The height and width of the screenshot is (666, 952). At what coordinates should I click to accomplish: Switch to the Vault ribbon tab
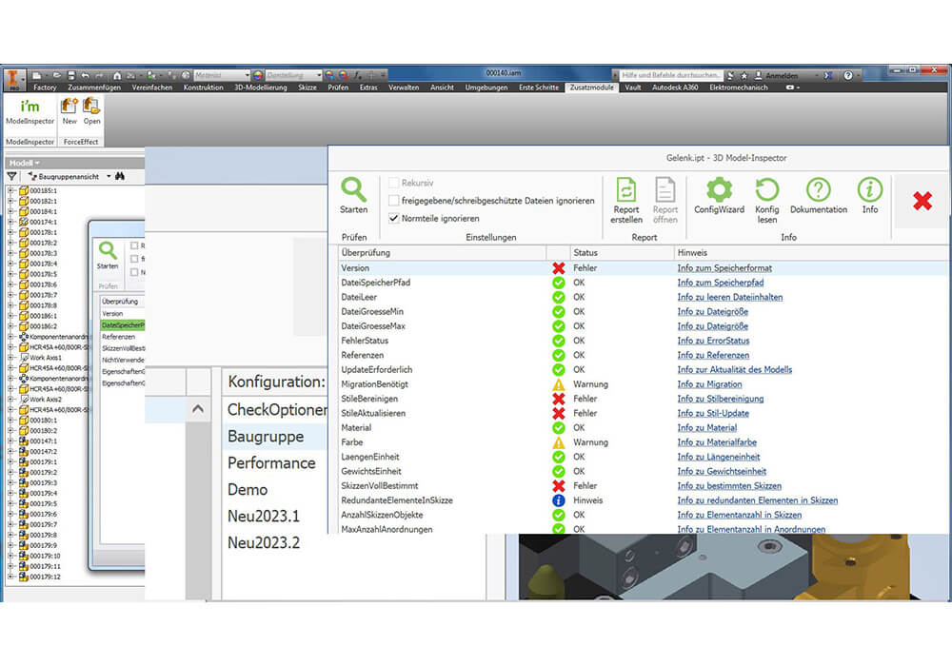632,88
